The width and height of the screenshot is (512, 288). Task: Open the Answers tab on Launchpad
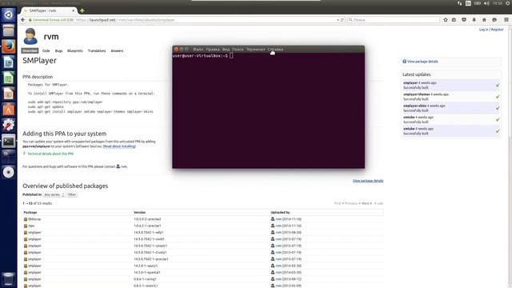pyautogui.click(x=117, y=50)
